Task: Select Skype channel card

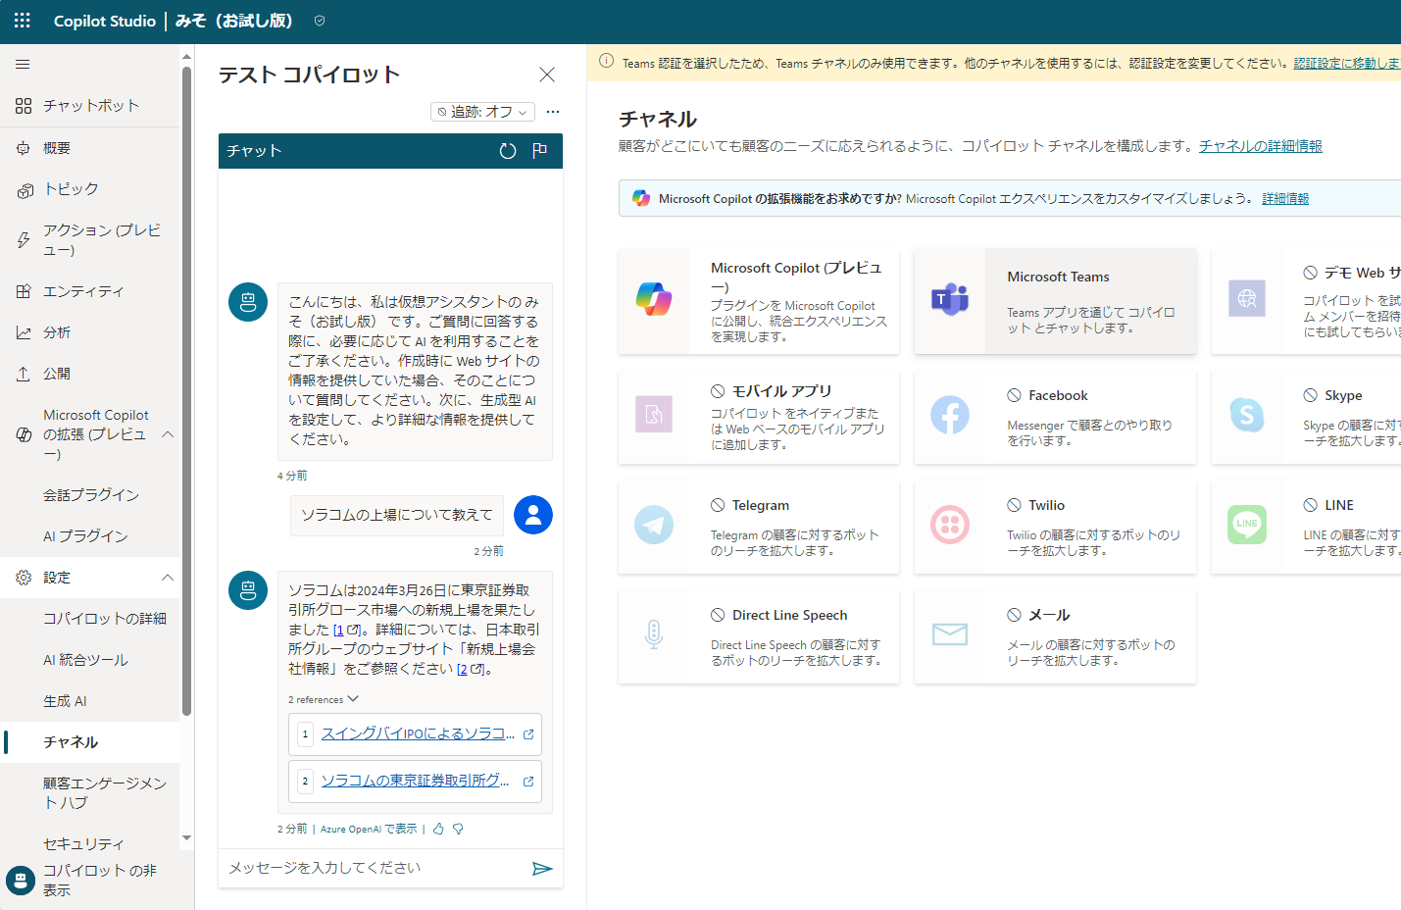Action: click(x=1306, y=417)
